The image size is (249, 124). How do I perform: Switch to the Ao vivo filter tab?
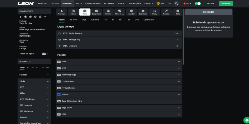(73, 20)
